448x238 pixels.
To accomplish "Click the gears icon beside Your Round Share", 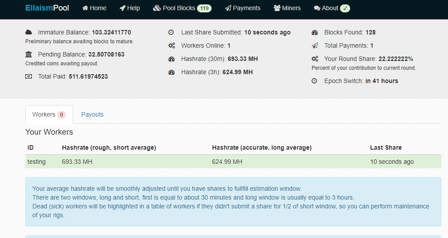I will 315,59.
